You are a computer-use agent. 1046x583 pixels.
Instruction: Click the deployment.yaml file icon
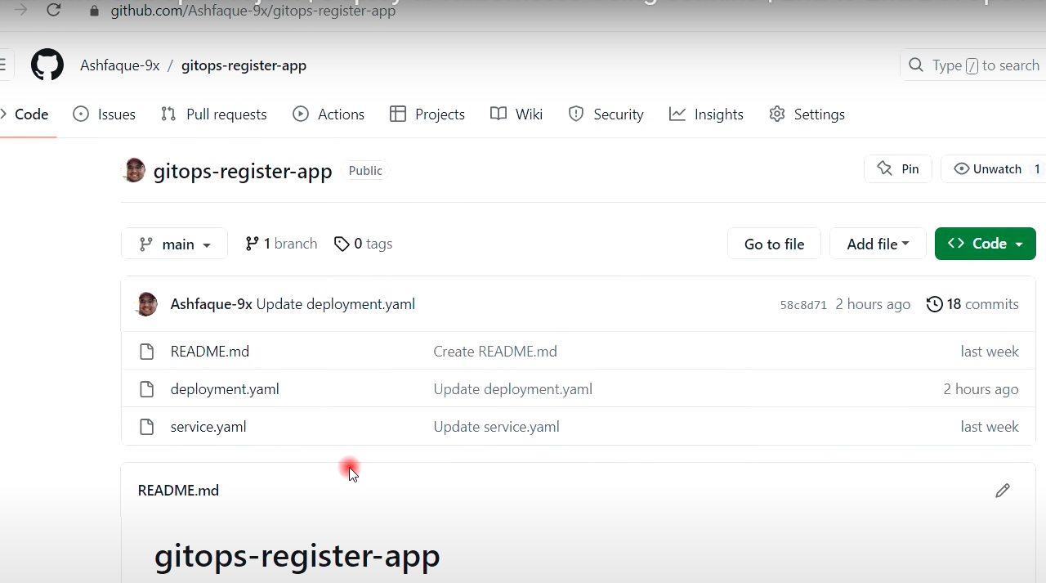147,389
